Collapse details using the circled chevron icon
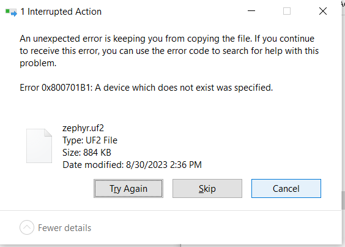The height and width of the screenshot is (247, 345). [x=27, y=227]
